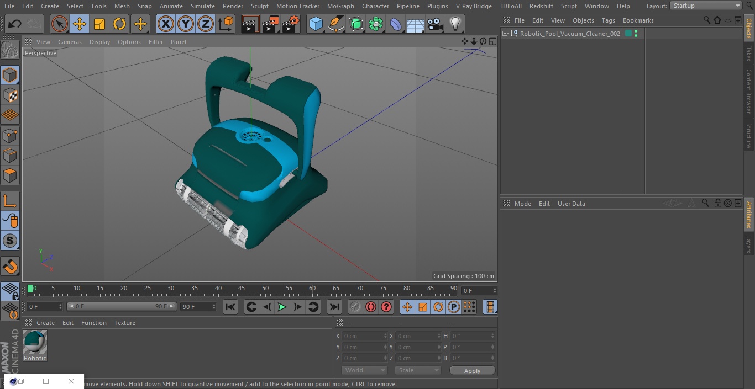Open Attributes User Data menu
This screenshot has height=389, width=755.
click(x=571, y=204)
